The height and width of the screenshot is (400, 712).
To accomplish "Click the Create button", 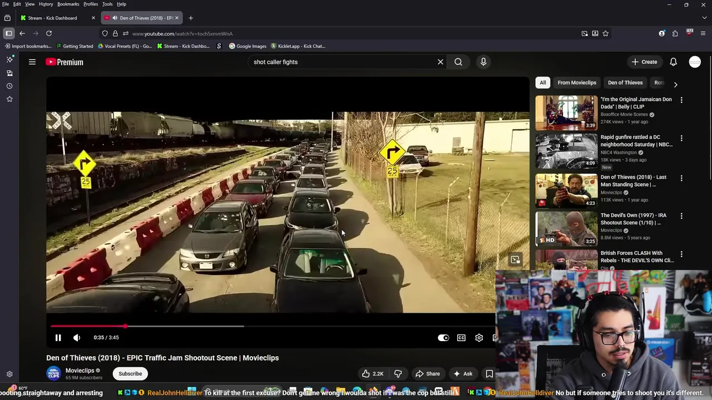I will tap(644, 62).
